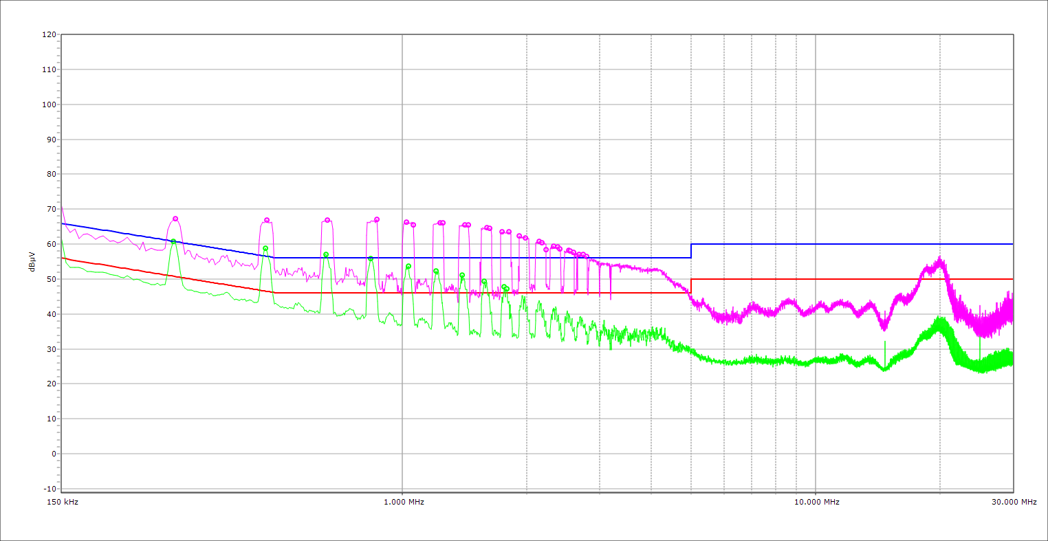Image resolution: width=1048 pixels, height=541 pixels.
Task: Click the leftmost magenta peak marker
Action: coord(175,219)
